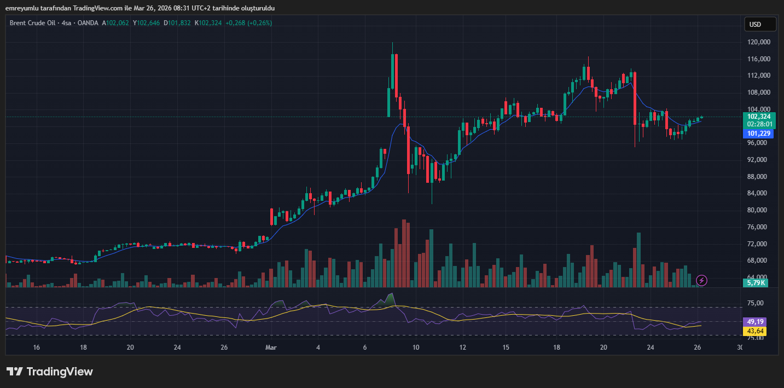The height and width of the screenshot is (388, 784).
Task: Click the K102,324 closing value in header
Action: 209,23
